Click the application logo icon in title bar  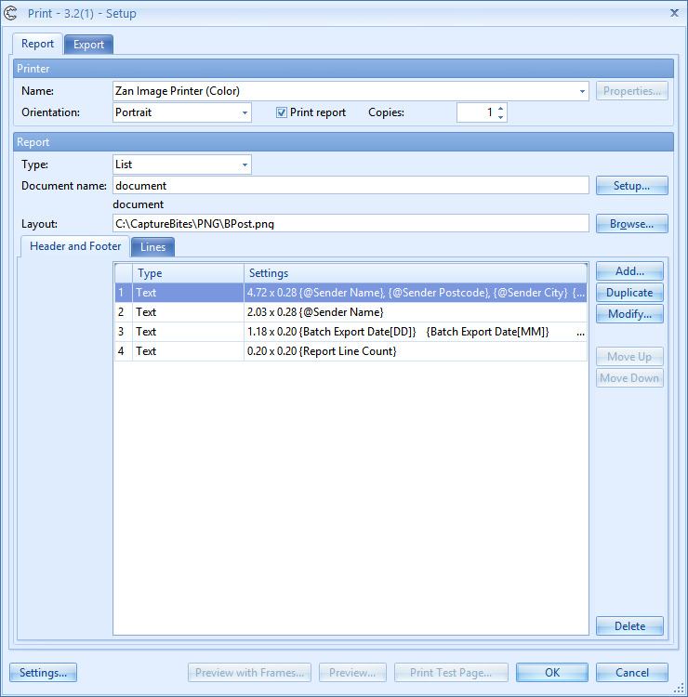11,13
